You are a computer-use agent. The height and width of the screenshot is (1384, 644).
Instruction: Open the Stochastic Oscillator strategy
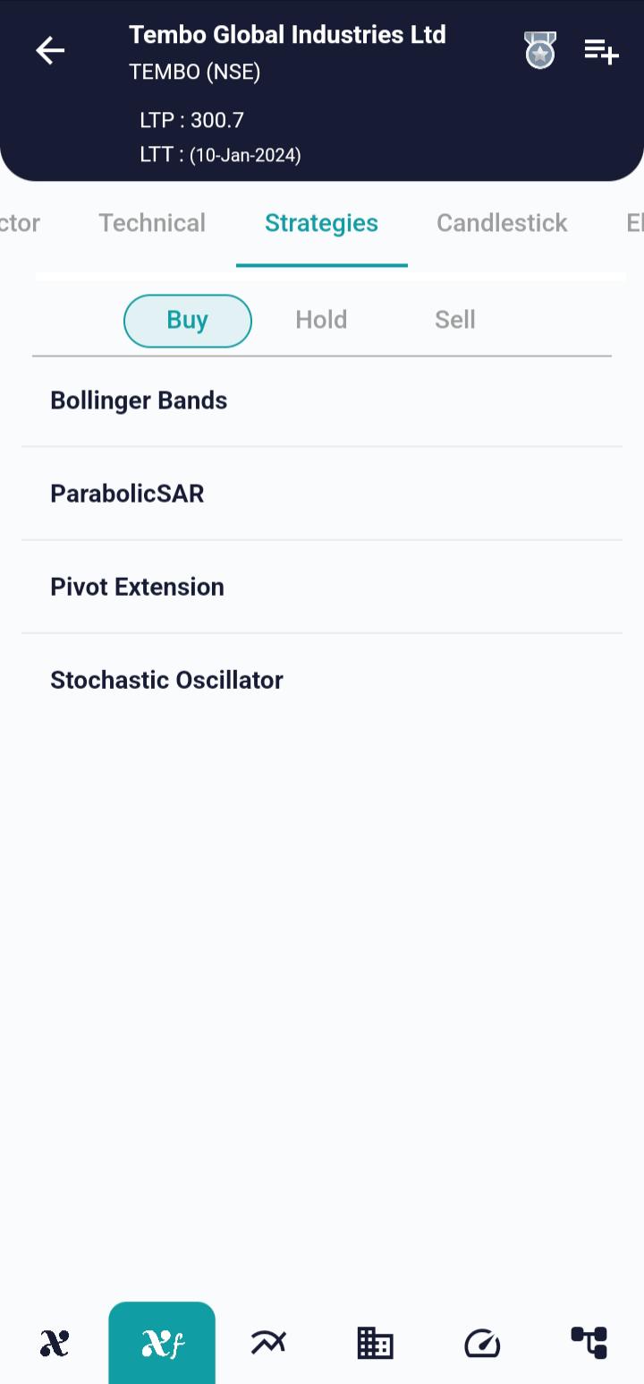pyautogui.click(x=166, y=680)
